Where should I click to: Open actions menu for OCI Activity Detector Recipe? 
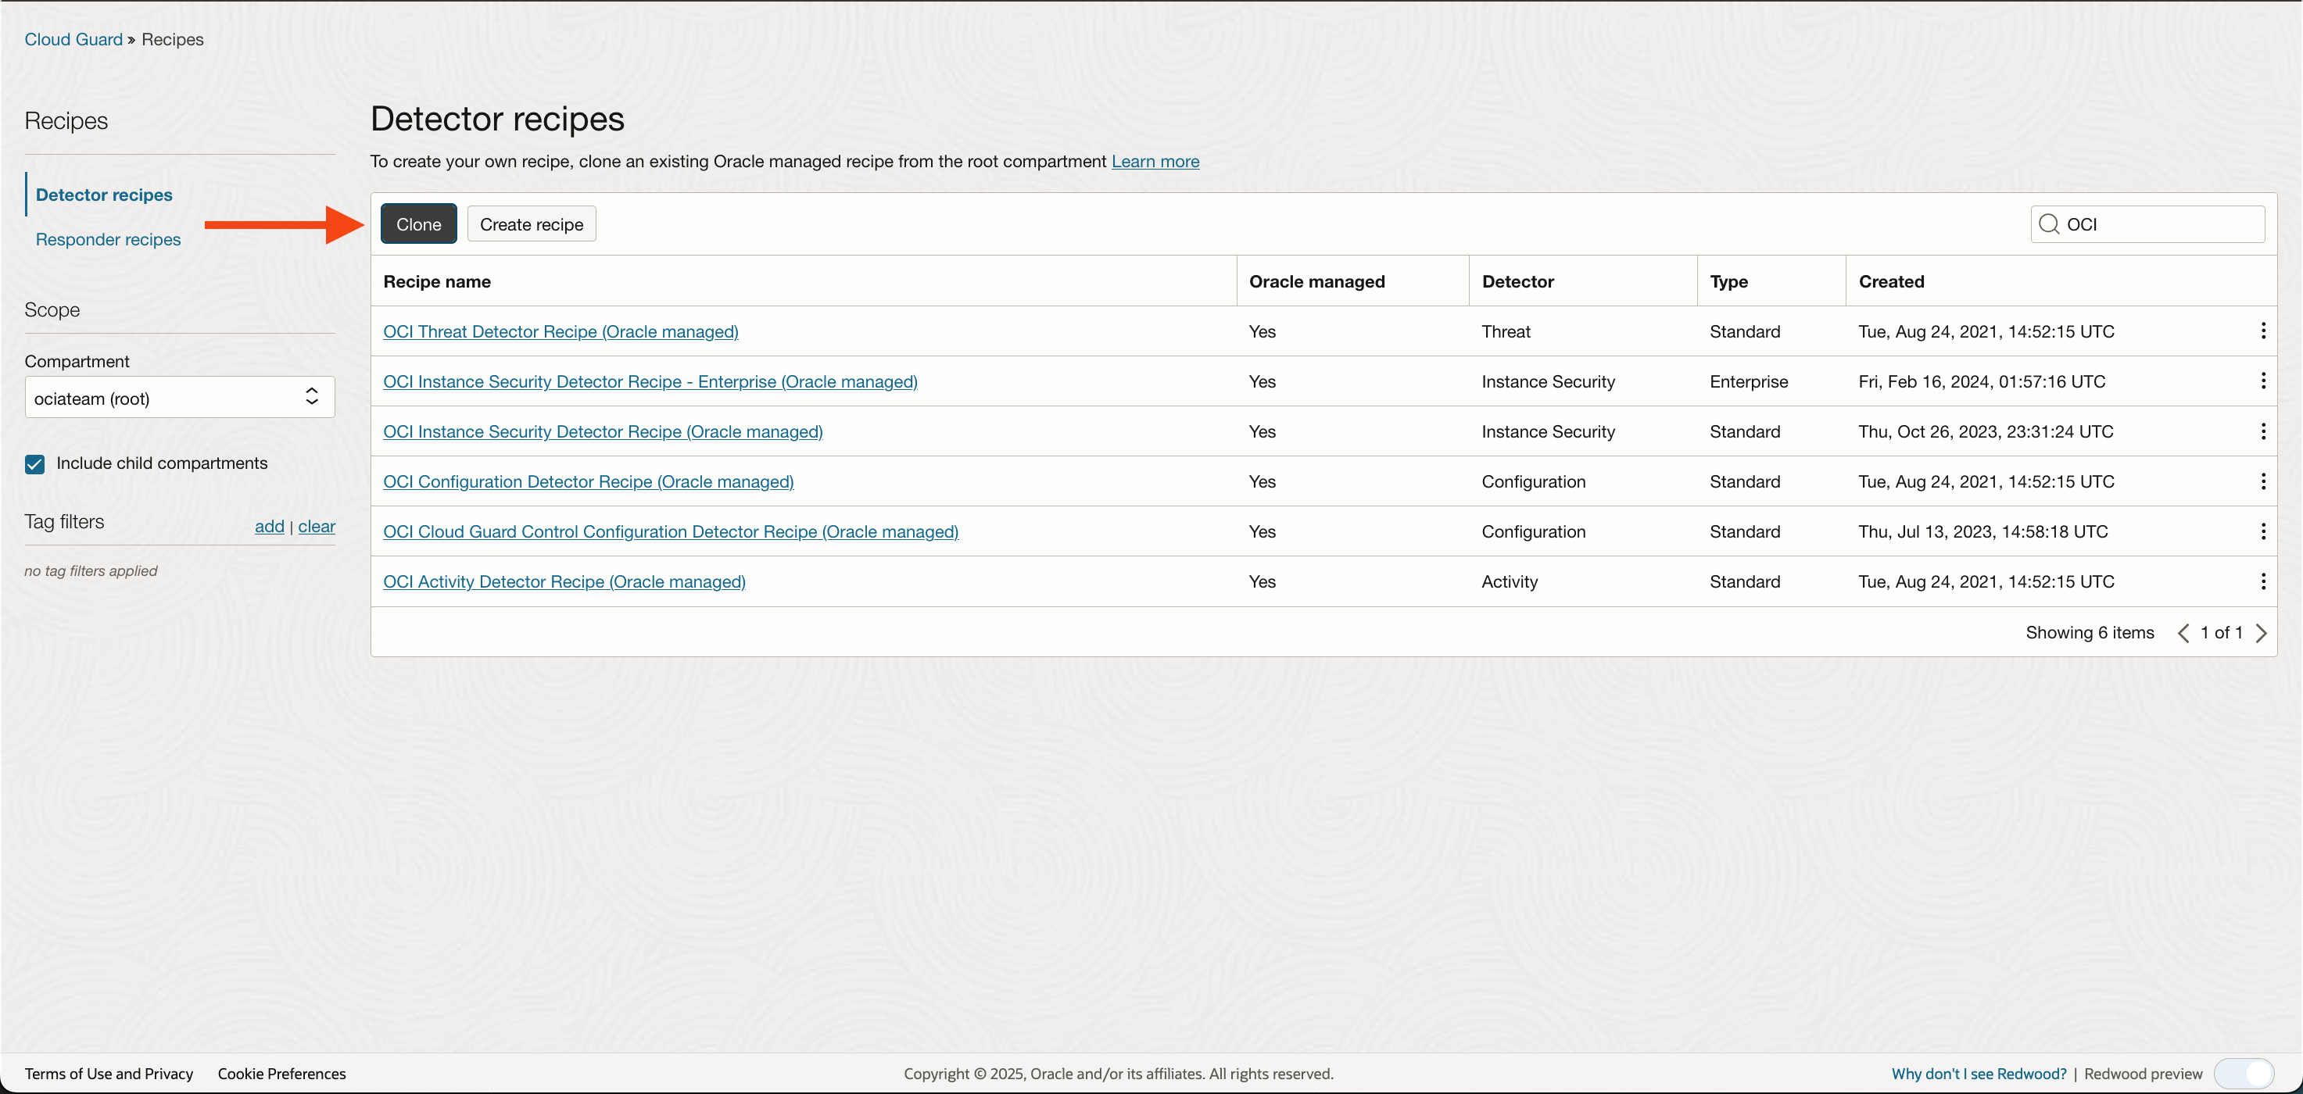click(x=2263, y=582)
